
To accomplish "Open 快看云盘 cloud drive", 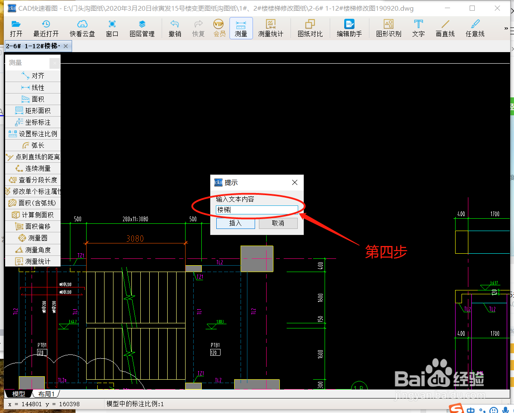I will (x=82, y=28).
